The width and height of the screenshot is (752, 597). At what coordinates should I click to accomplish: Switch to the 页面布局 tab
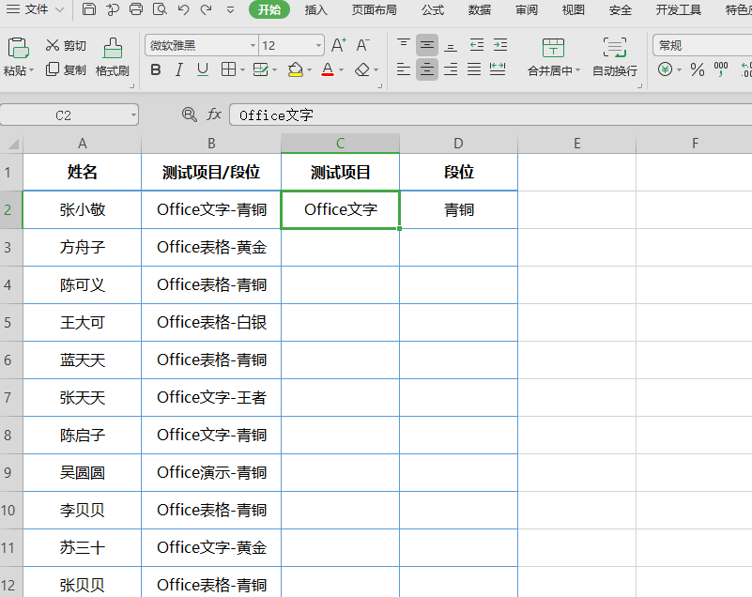374,9
